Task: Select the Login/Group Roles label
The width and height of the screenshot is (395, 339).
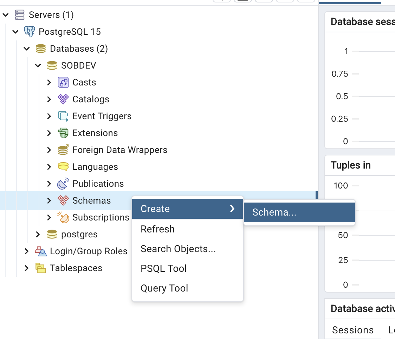Action: pyautogui.click(x=89, y=251)
